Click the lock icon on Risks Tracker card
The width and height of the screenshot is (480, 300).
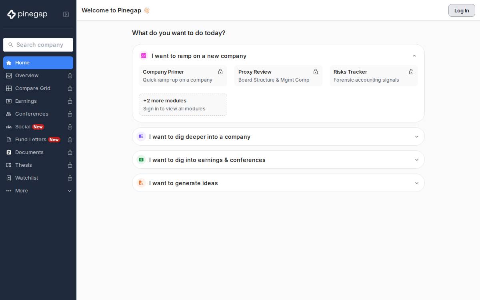(411, 72)
